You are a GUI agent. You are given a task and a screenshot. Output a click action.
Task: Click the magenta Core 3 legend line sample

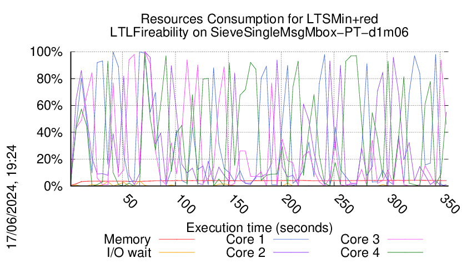[x=405, y=239]
